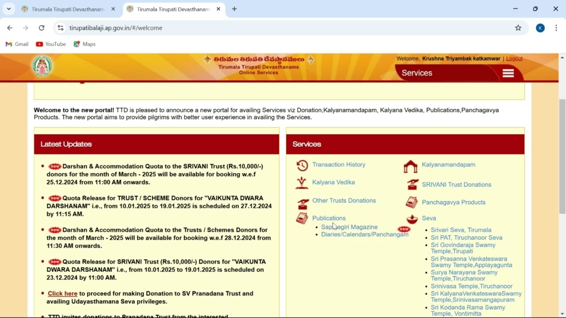Viewport: 566px width, 318px height.
Task: Reload the page
Action: 42,28
